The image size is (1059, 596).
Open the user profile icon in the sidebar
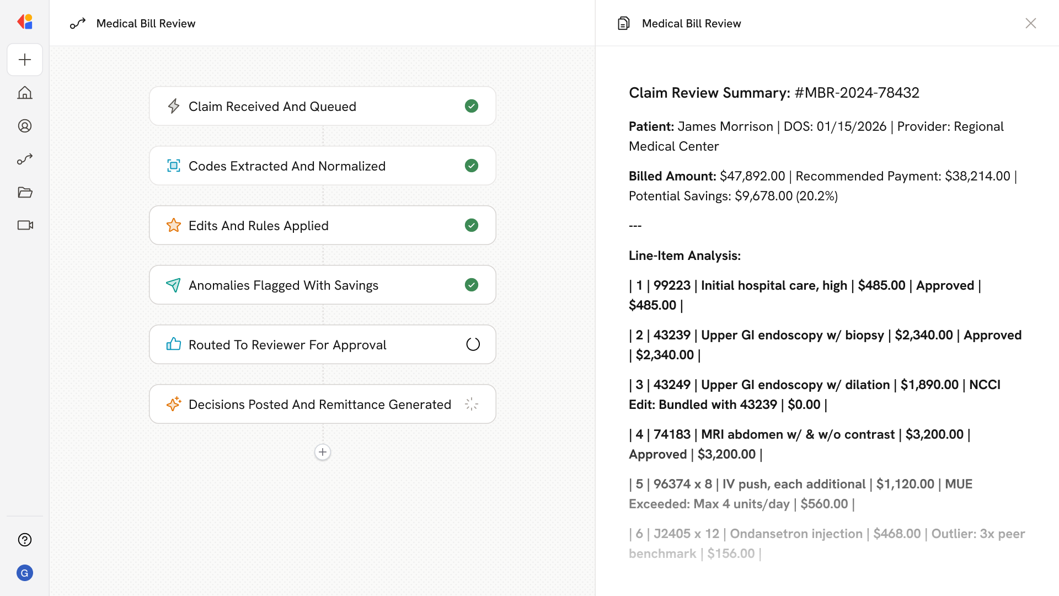click(x=25, y=126)
